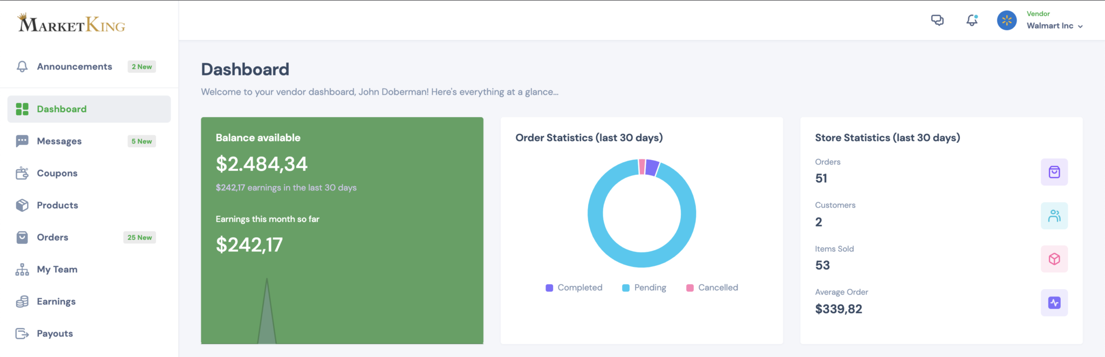
Task: Click the MarketKing logo
Action: tap(72, 23)
